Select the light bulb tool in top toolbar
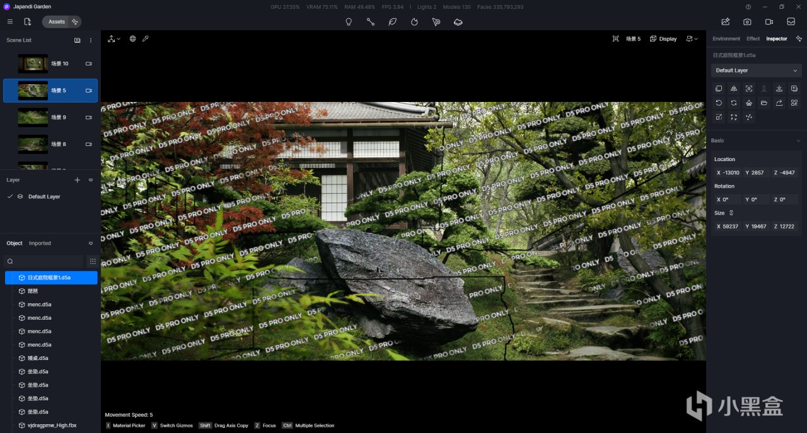The height and width of the screenshot is (433, 807). pos(349,21)
